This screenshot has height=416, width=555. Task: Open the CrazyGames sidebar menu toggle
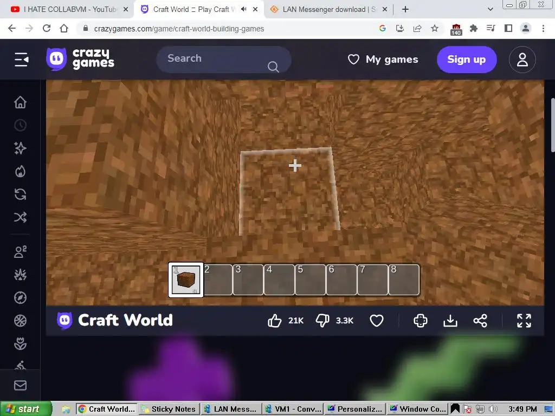pyautogui.click(x=21, y=60)
